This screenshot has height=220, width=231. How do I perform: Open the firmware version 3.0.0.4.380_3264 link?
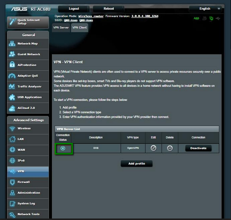pyautogui.click(x=145, y=16)
